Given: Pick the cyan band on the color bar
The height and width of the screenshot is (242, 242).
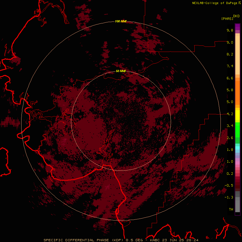Looking at the screenshot, I should pyautogui.click(x=237, y=148).
